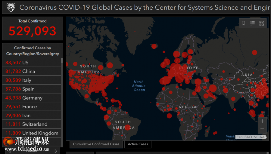Zoom out with the minus button
Screen dimensions: 271x154
point(262,129)
